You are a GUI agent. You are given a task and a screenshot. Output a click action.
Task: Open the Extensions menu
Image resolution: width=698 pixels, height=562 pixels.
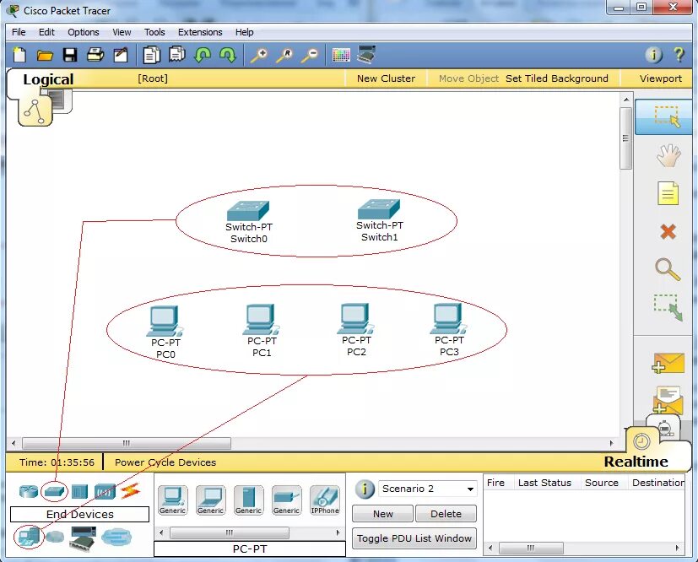(x=200, y=32)
